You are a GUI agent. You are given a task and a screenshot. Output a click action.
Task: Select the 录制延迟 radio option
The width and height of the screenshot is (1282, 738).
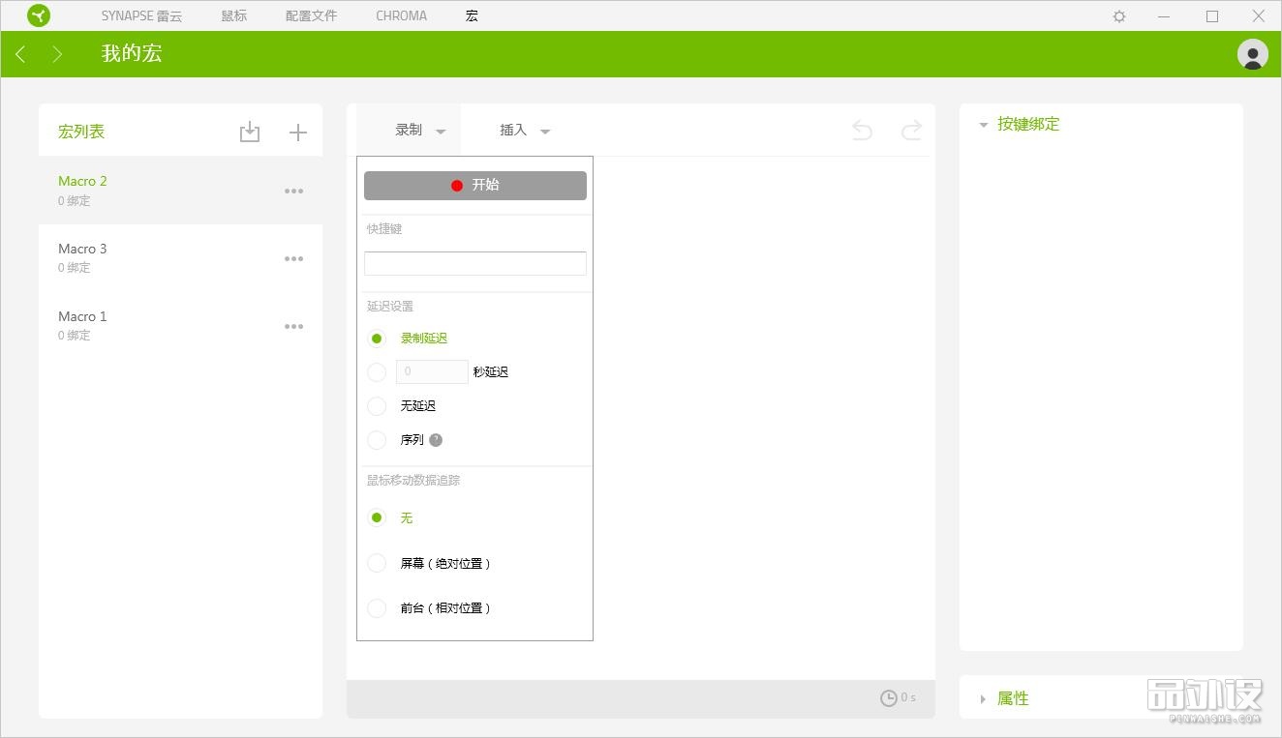pyautogui.click(x=377, y=339)
